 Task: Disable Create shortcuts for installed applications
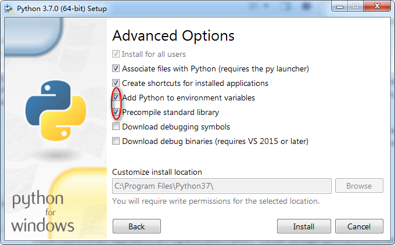116,83
